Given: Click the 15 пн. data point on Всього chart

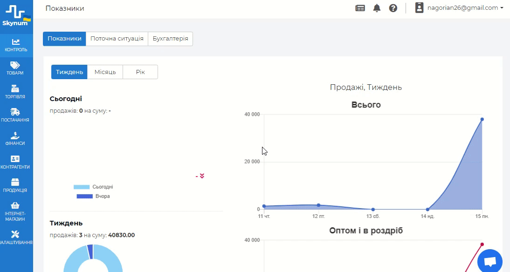Looking at the screenshot, I should point(482,119).
